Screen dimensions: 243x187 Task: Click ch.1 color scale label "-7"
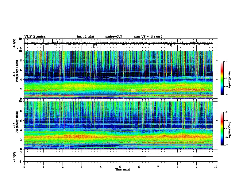[226, 95]
